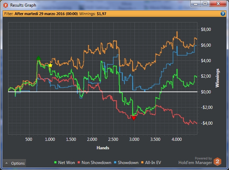
Task: Close the Results Graph window
Action: pos(218,4)
